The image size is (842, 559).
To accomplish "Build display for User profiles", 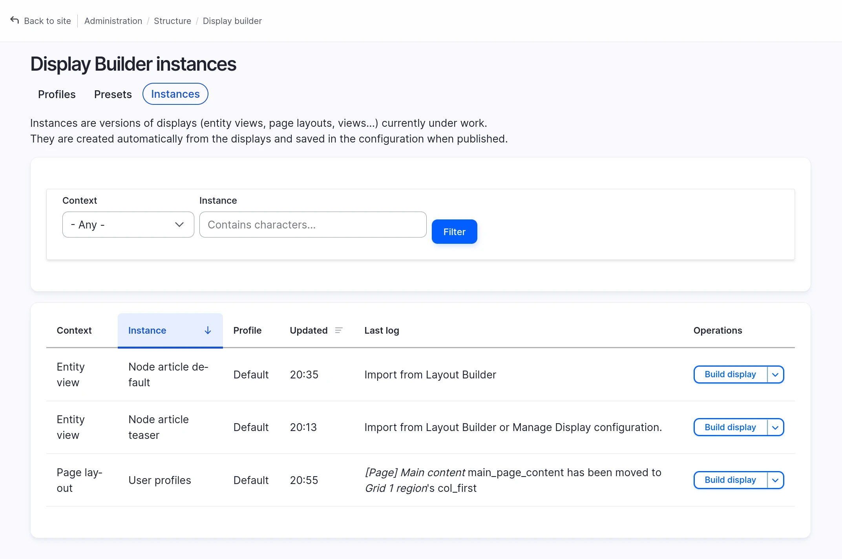I will click(x=730, y=480).
